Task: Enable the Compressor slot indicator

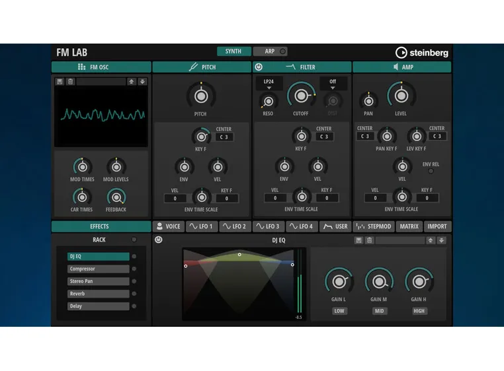Action: [x=134, y=269]
